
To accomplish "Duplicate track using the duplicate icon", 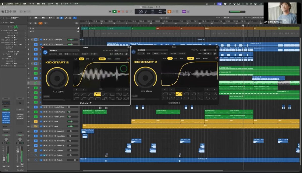I will coord(36,23).
